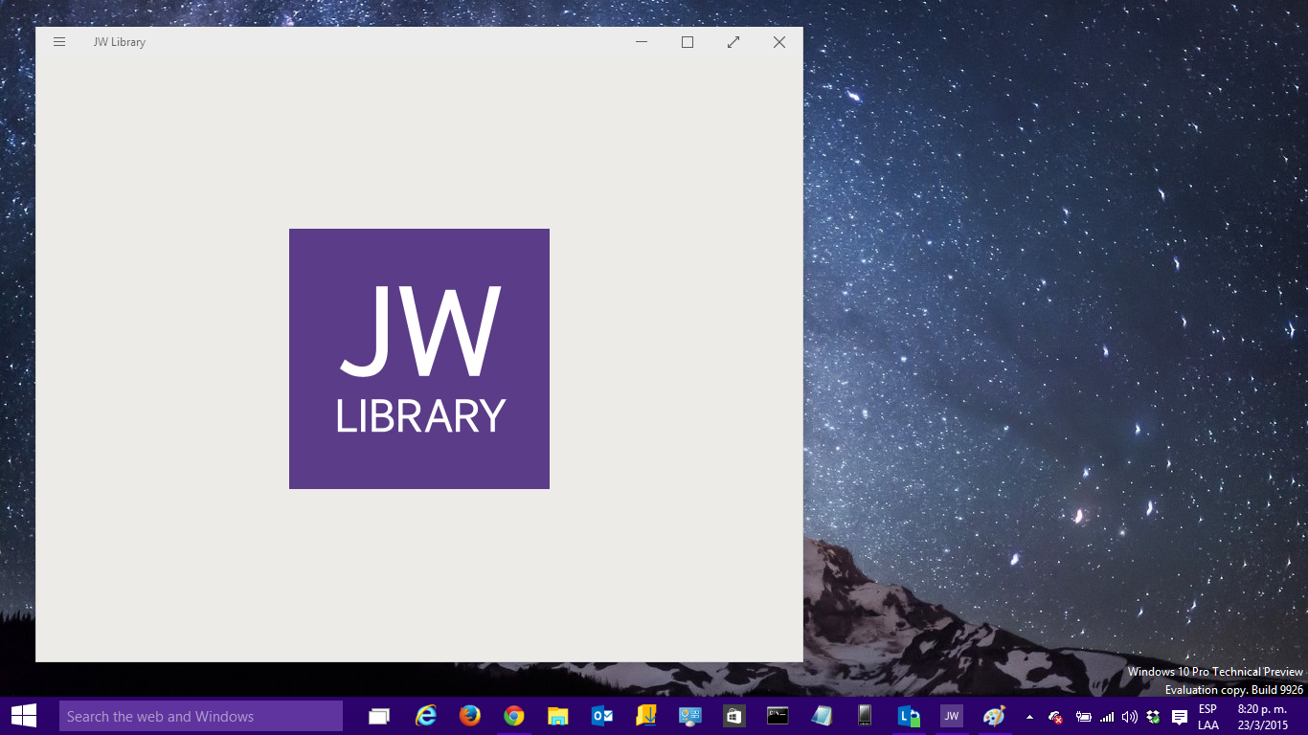
Task: Open the control panel monitor taskbar icon
Action: click(x=690, y=716)
